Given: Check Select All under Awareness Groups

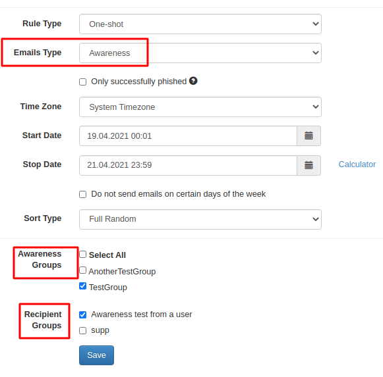Looking at the screenshot, I should coord(83,255).
